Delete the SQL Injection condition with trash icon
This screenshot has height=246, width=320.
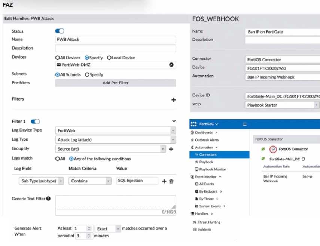pos(171,181)
